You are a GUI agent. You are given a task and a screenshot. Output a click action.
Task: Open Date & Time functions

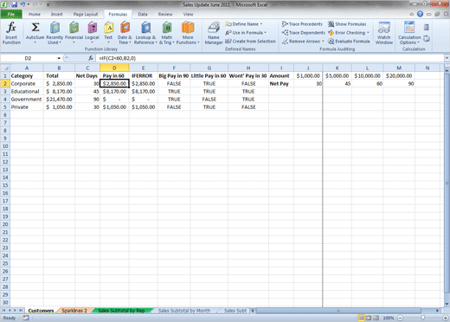tap(125, 33)
